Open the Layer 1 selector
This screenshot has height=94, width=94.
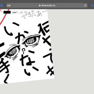[x=15, y=12]
